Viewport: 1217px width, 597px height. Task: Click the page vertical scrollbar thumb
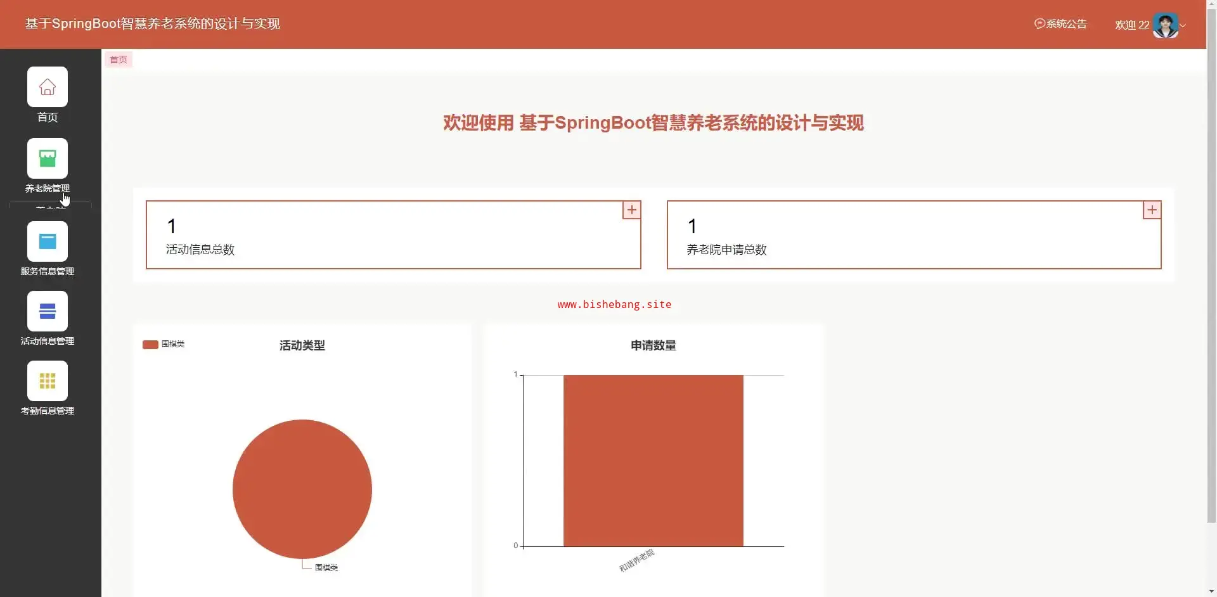[1212, 266]
